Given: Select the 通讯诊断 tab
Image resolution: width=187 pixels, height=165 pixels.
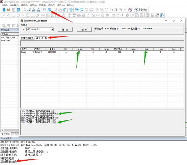Looking at the screenshot, I should [x=41, y=38].
